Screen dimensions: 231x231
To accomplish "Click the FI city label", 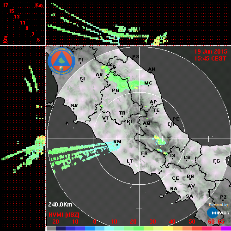I will click(x=81, y=60).
